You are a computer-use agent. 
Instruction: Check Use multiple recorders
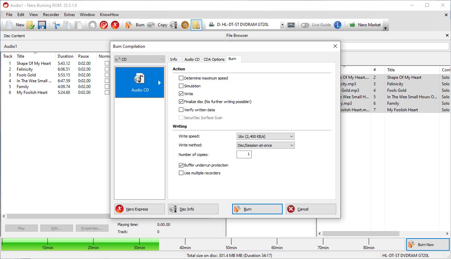coord(181,173)
